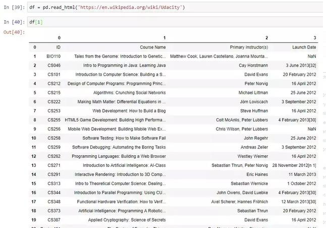Click 'Chris Wilson, Peter Lubbers' cell
Screen dimensions: 326x228
click(x=242, y=129)
